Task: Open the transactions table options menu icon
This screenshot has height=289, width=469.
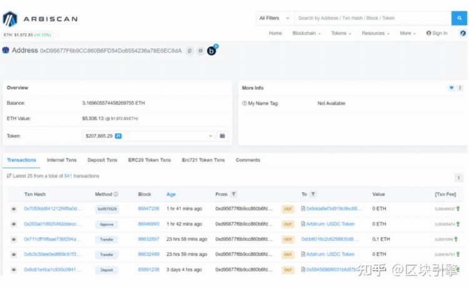Action: [x=459, y=177]
